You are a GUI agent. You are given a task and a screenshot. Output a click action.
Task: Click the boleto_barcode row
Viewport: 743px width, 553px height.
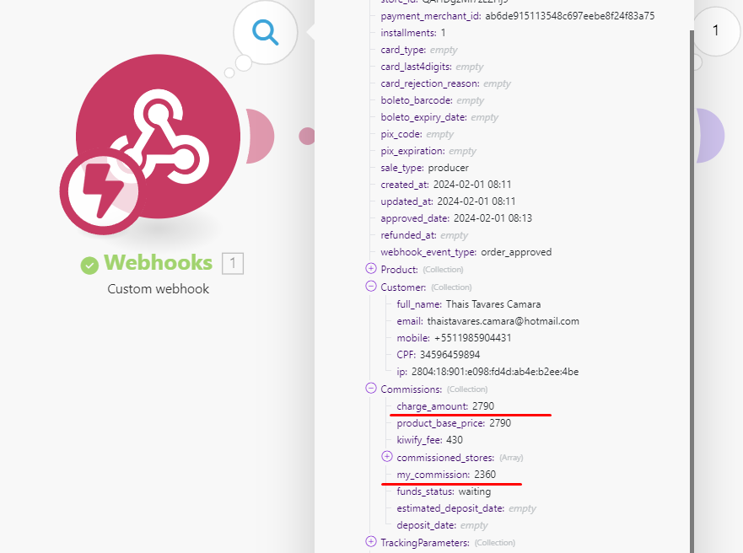[x=433, y=100]
